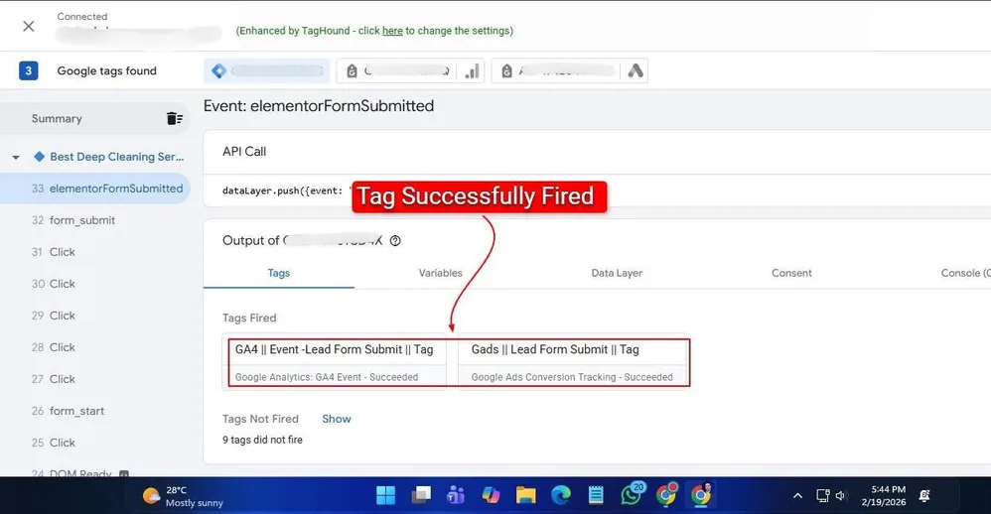Image resolution: width=991 pixels, height=514 pixels.
Task: Open Best Deep Cleaning Ser... page entry
Action: [x=116, y=157]
